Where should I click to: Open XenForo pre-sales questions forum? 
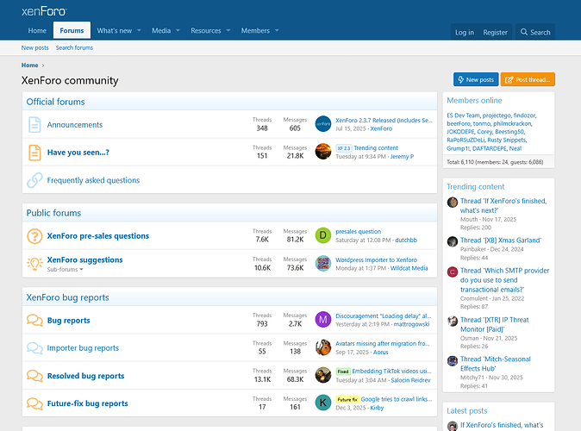coord(98,236)
